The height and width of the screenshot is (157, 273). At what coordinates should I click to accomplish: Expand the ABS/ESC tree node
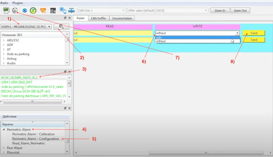click(4, 40)
